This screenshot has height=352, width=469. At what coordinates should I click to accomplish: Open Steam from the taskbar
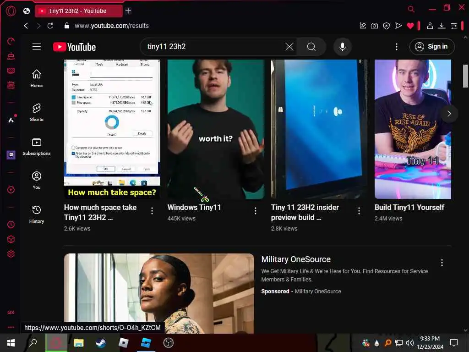click(101, 343)
